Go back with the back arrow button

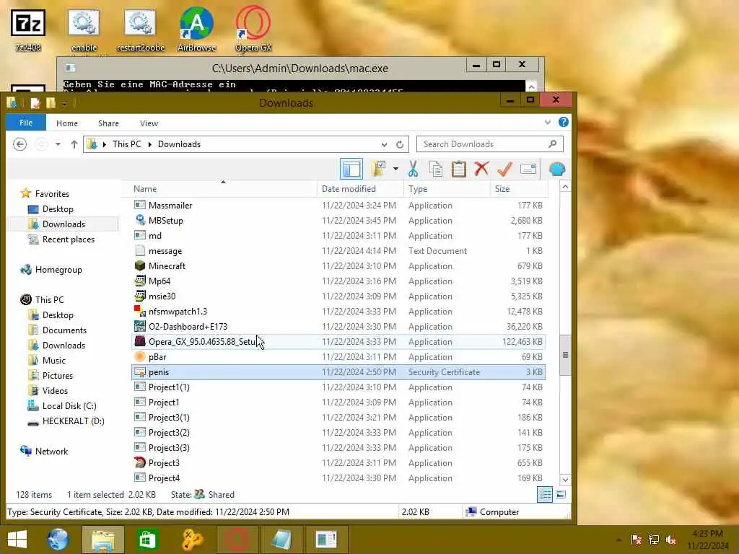(x=19, y=144)
